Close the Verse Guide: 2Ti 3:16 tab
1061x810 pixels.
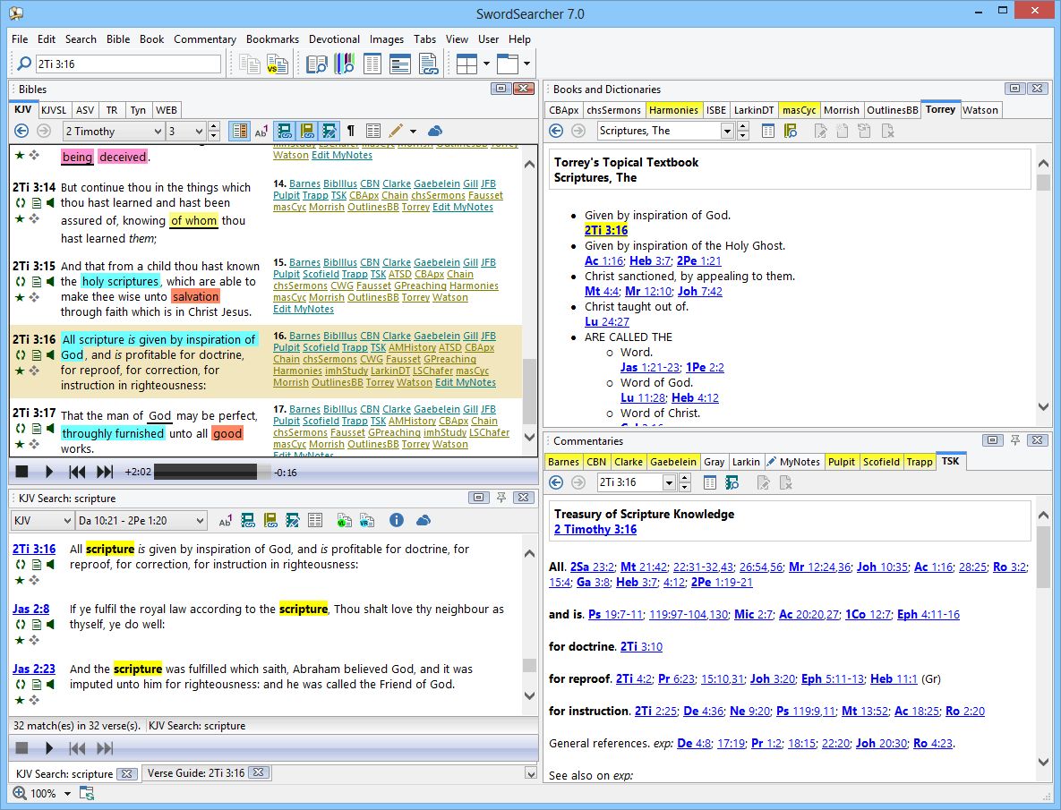coord(260,773)
